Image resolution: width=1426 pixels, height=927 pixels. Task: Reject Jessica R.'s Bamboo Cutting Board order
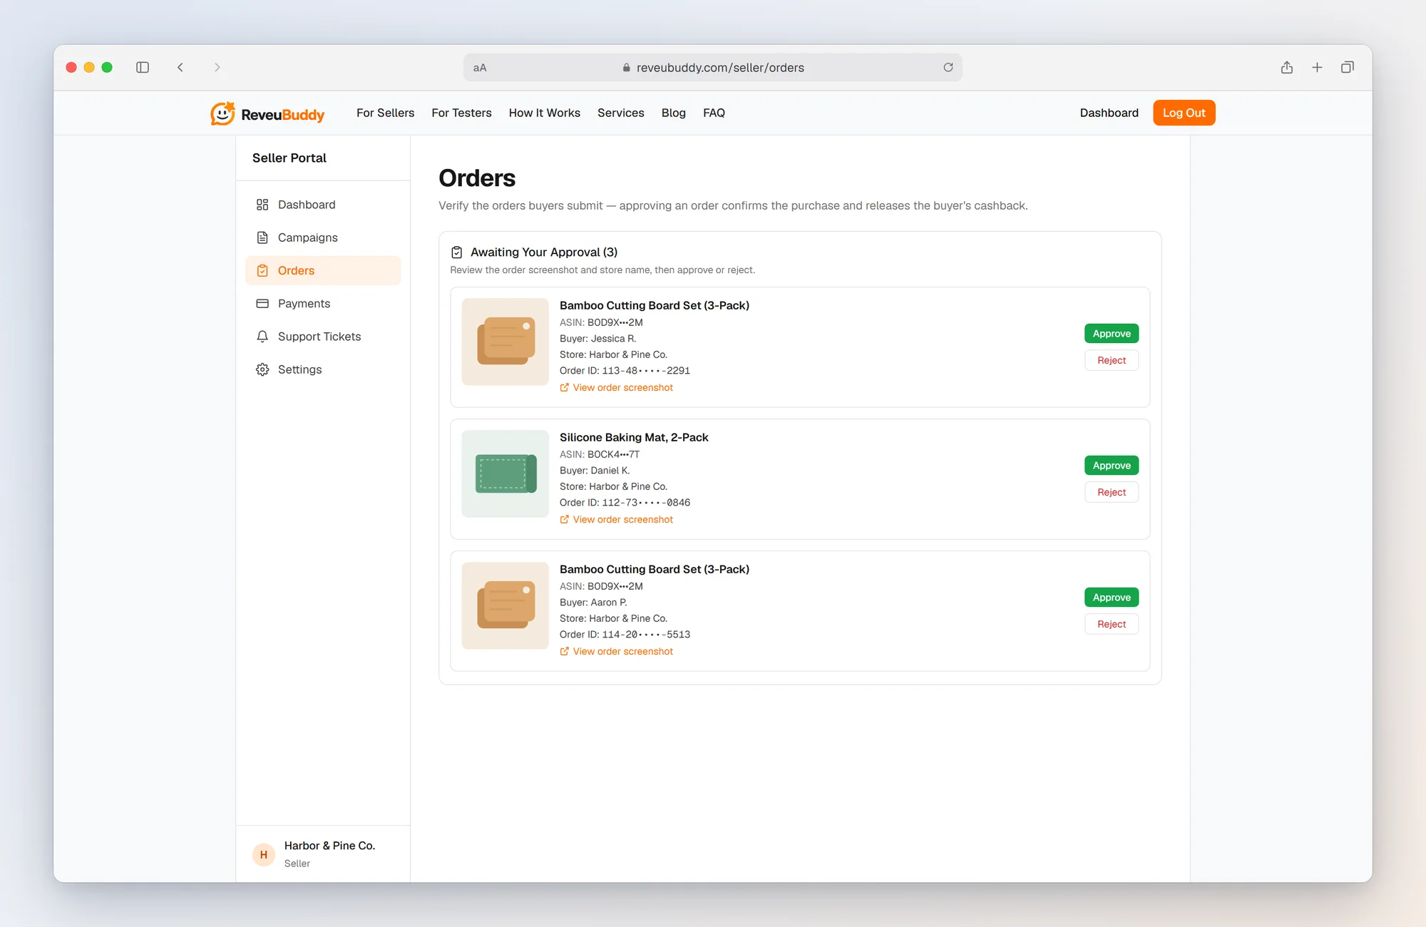1112,360
